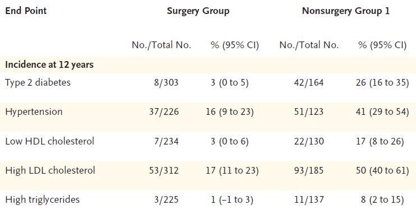Screen dimensions: 416x214
Task: Click the 3/225 triglycerides value
Action: point(166,199)
